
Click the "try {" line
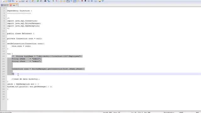[10, 54]
